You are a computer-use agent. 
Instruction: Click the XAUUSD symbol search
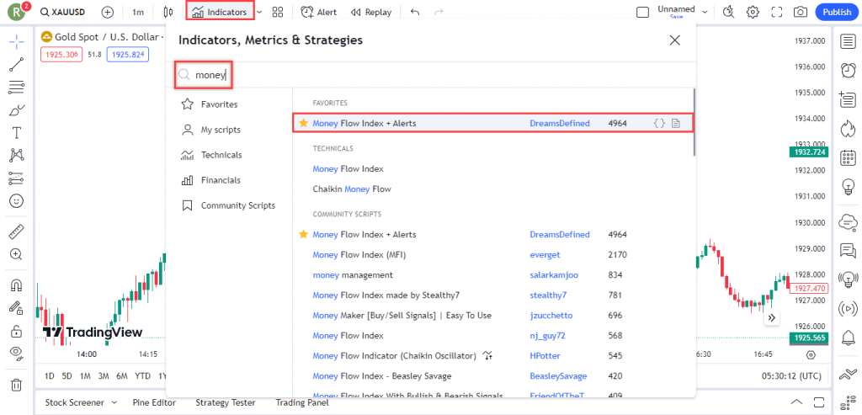(62, 12)
